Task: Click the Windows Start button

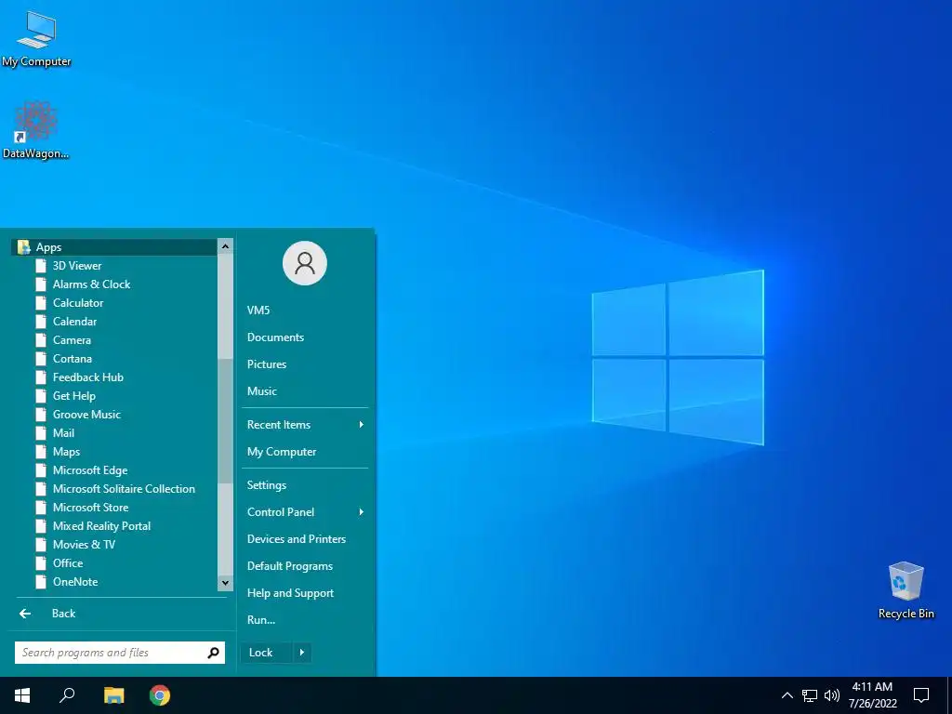Action: (22, 695)
